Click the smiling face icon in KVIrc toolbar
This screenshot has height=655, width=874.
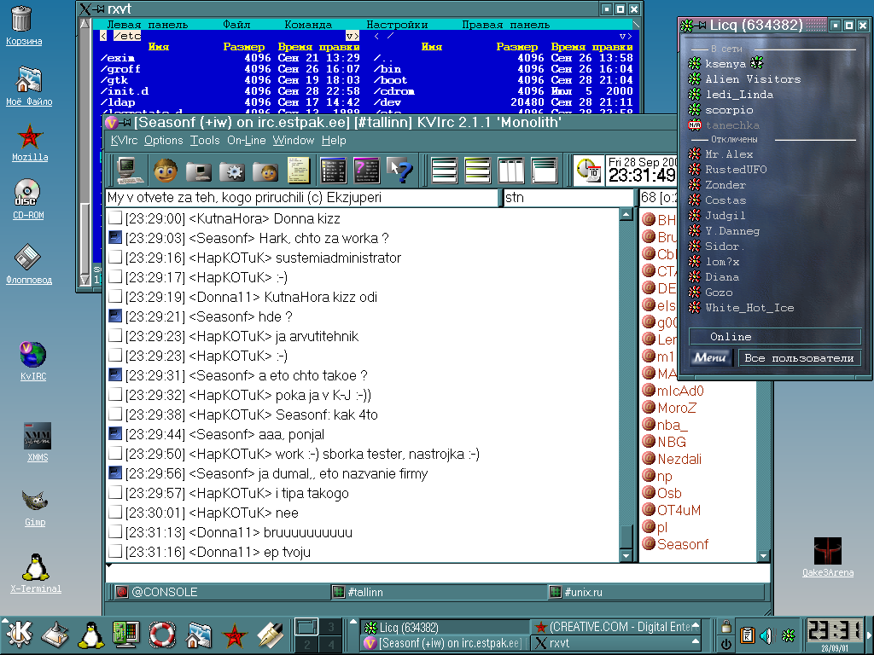click(165, 171)
